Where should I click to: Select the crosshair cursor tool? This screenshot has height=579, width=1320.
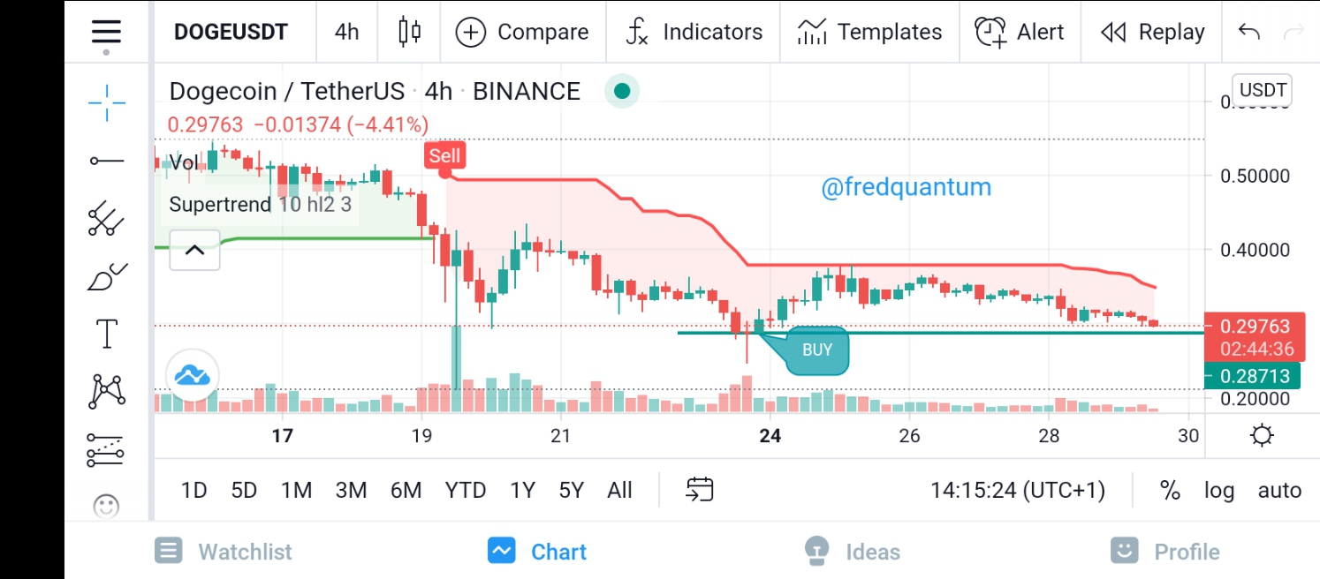[x=106, y=103]
